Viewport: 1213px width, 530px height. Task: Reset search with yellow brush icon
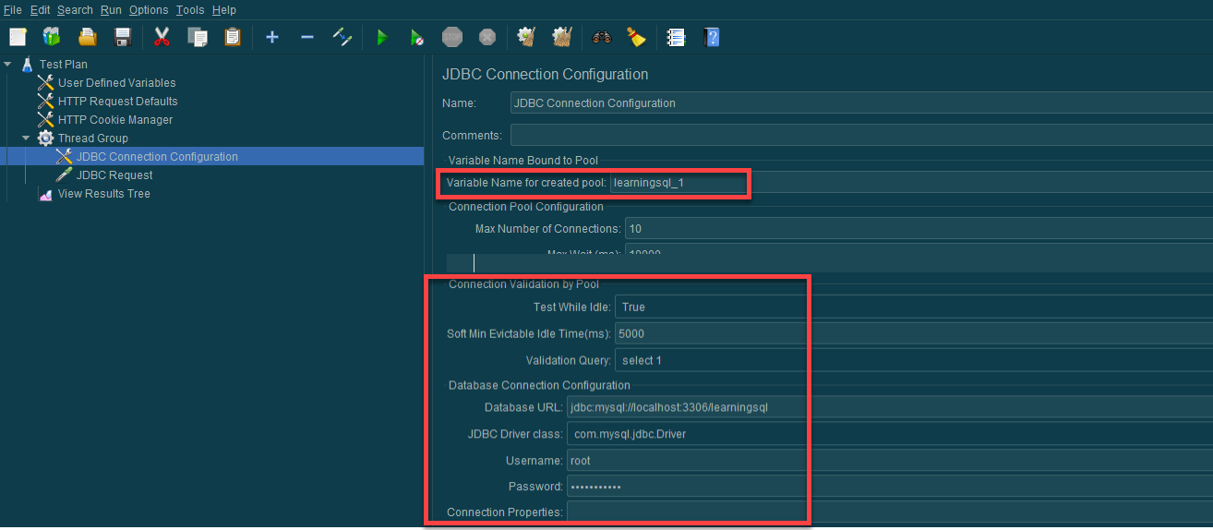tap(637, 37)
